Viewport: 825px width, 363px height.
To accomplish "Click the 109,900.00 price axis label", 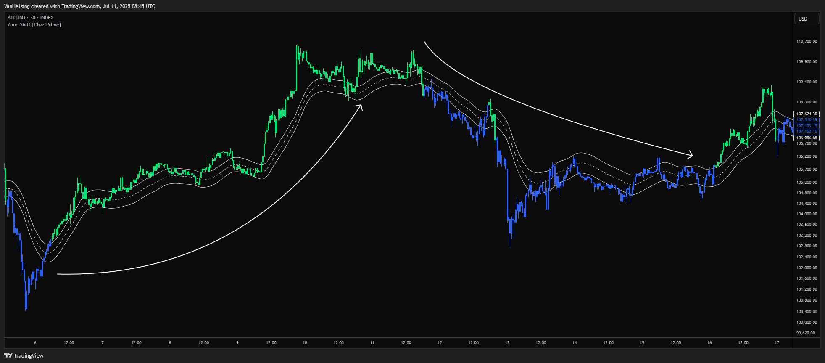I will pos(807,62).
